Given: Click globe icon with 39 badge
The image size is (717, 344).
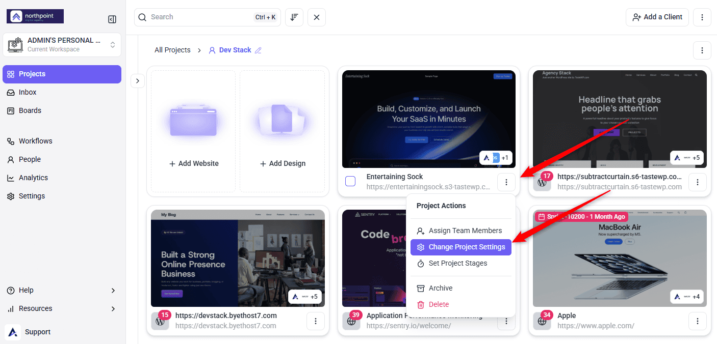Looking at the screenshot, I should click(351, 321).
